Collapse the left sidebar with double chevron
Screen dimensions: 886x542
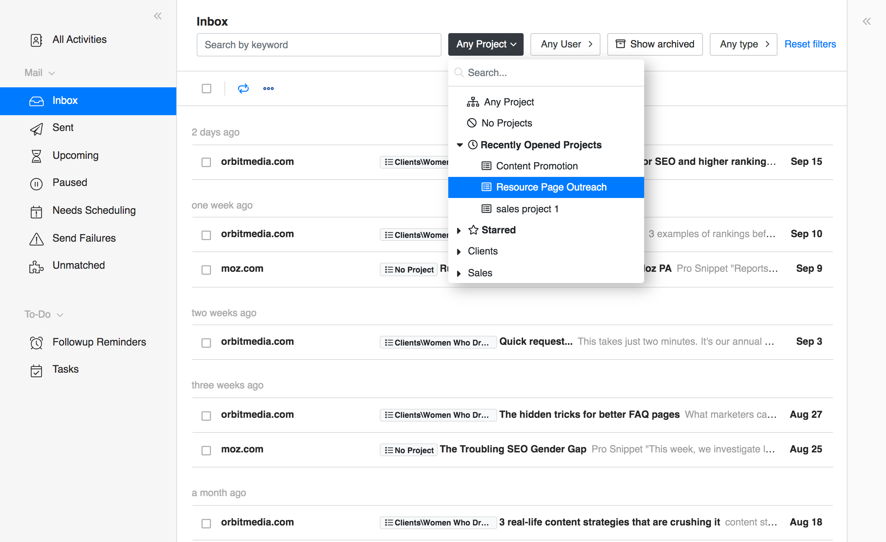click(x=157, y=16)
